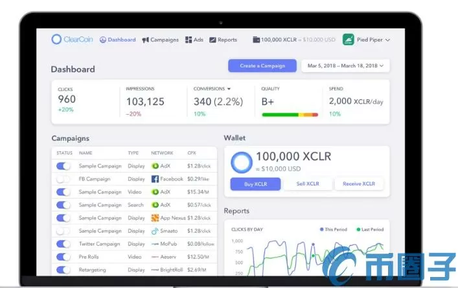Click the Reports chart icon

pyautogui.click(x=212, y=40)
